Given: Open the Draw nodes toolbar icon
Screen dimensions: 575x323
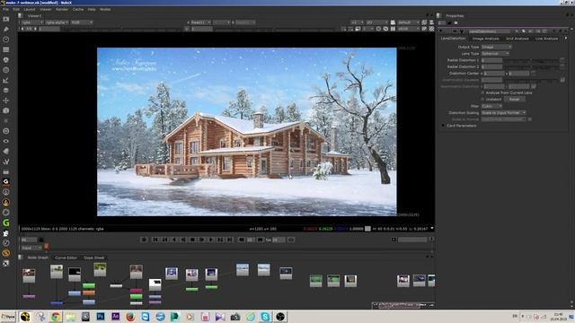Looking at the screenshot, I should 6,30.
